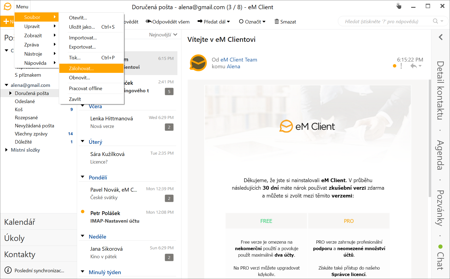Open the Nejnovější sort dropdown

[163, 35]
